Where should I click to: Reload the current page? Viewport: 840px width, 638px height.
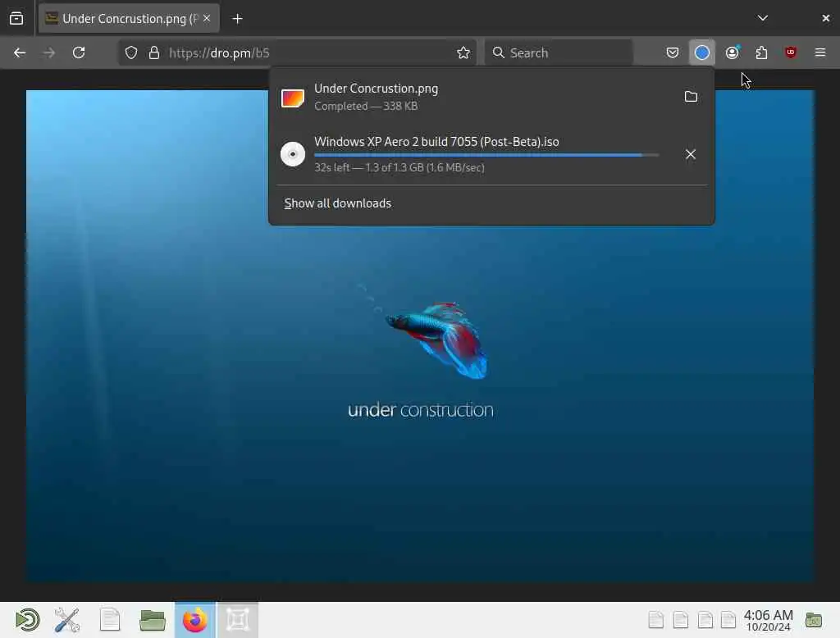79,52
